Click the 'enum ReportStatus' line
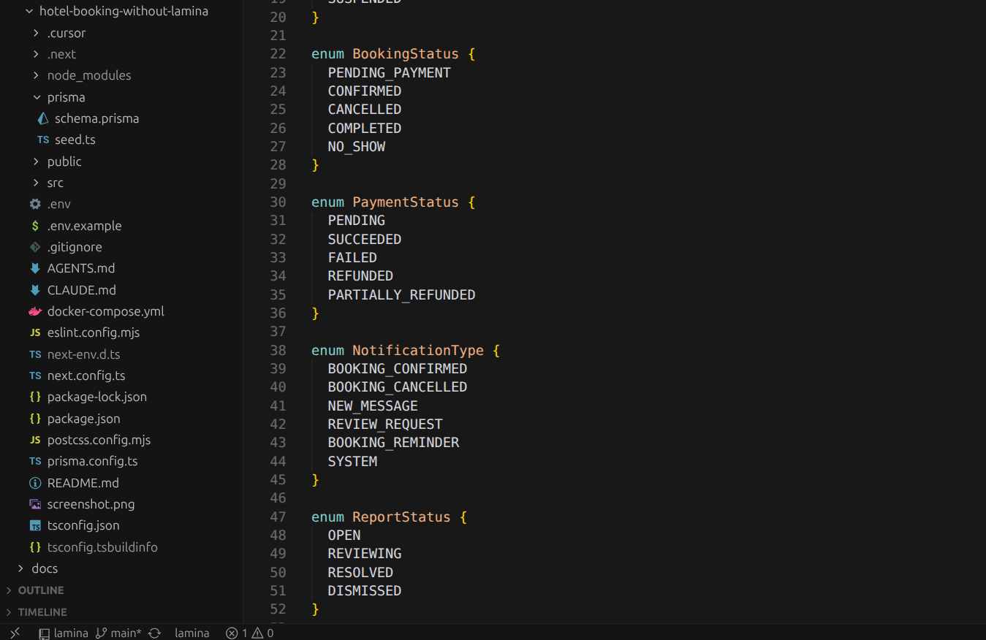The image size is (986, 640). pyautogui.click(x=389, y=517)
